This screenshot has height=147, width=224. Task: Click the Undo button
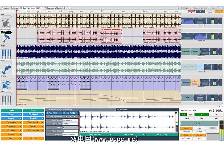click(x=11, y=110)
